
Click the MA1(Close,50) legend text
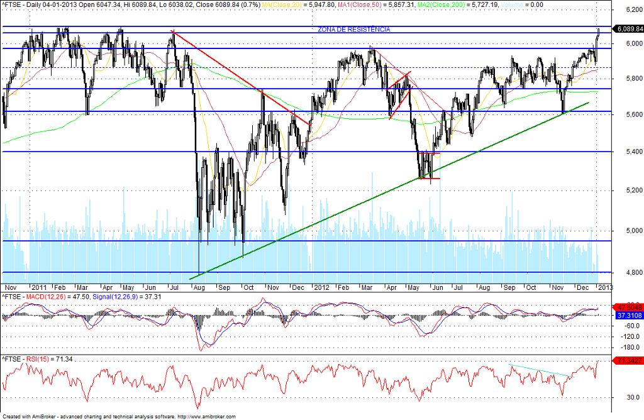point(376,4)
